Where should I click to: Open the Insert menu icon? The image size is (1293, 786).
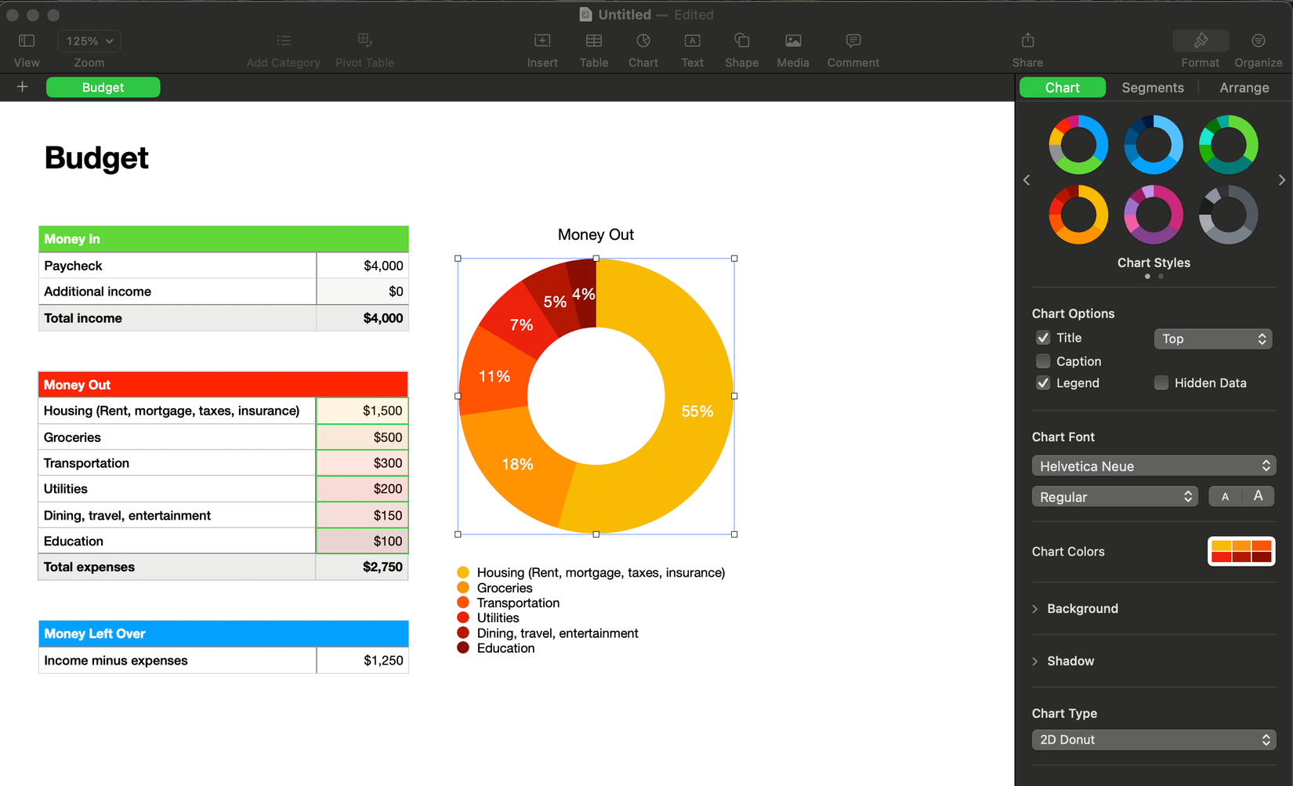(x=542, y=41)
